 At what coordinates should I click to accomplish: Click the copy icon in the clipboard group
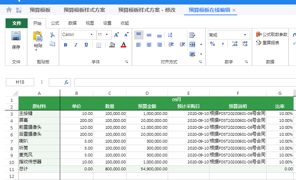pyautogui.click(x=52, y=44)
